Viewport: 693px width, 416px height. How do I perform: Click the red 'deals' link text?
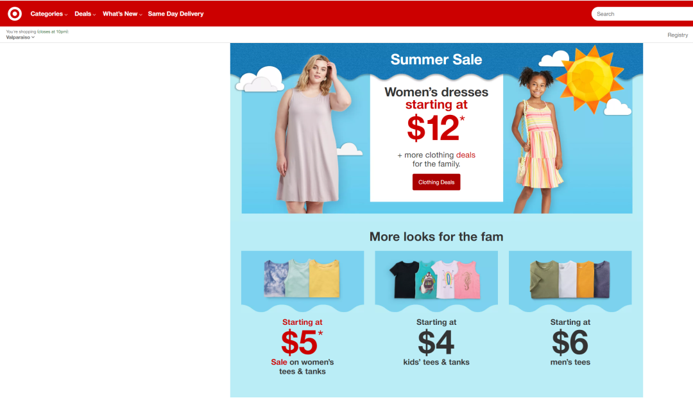[465, 155]
